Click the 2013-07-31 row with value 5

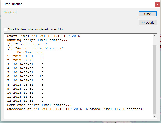(x=25, y=80)
